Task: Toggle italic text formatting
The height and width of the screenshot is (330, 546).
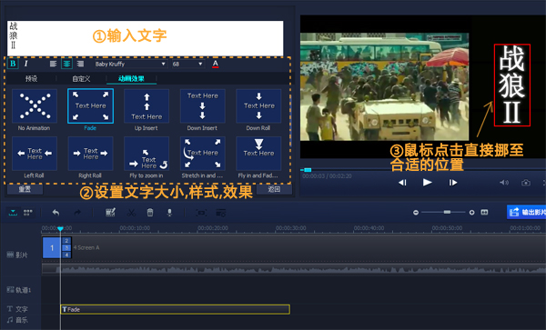Action: pos(25,64)
